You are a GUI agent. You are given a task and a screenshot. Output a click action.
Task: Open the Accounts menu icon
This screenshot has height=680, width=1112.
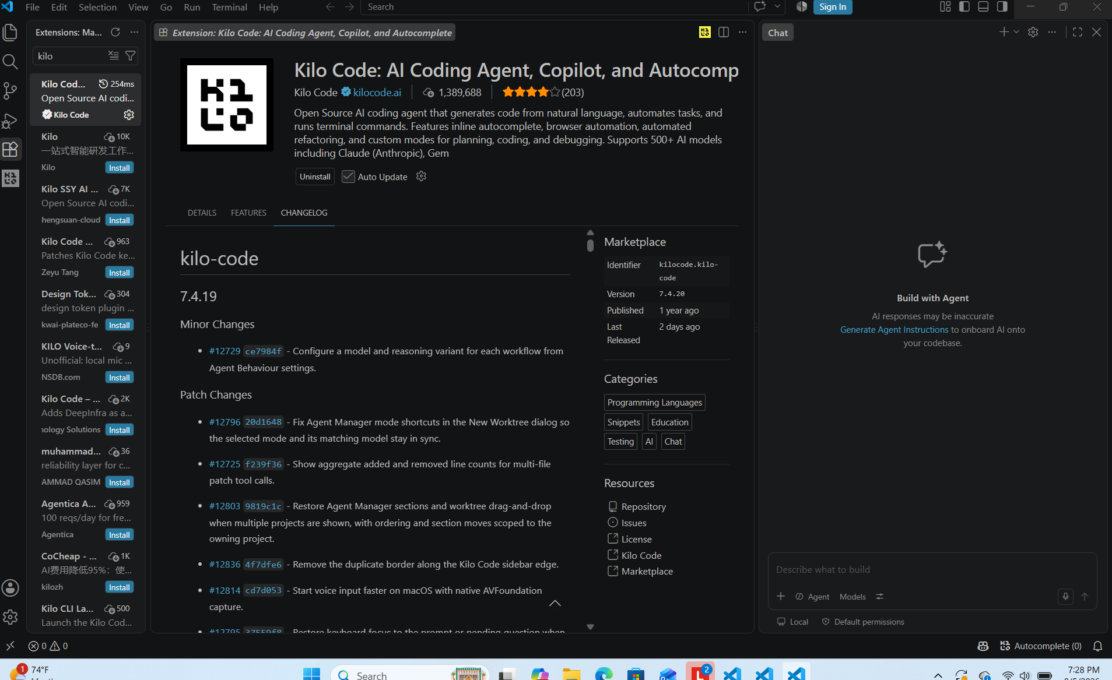click(x=10, y=588)
